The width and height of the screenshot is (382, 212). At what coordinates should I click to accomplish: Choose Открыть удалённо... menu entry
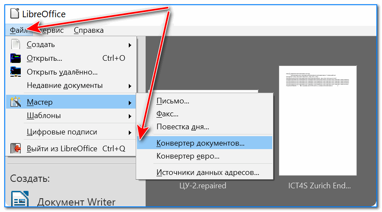[70, 72]
